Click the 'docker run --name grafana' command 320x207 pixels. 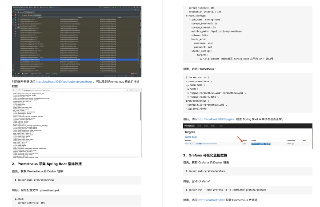pyautogui.click(x=226, y=190)
